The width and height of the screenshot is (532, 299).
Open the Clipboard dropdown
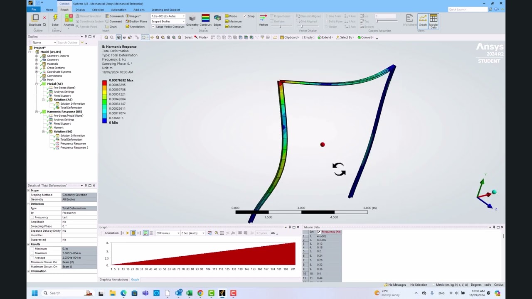pos(290,37)
